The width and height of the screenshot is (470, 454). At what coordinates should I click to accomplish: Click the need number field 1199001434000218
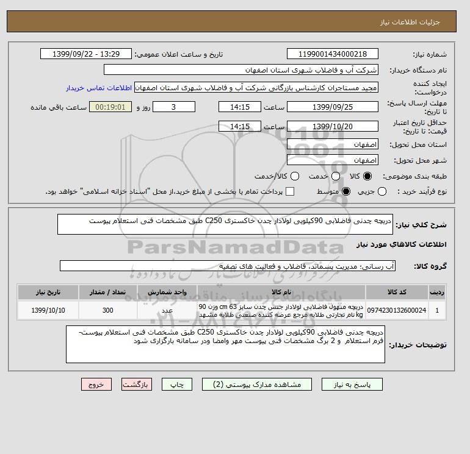pyautogui.click(x=333, y=54)
